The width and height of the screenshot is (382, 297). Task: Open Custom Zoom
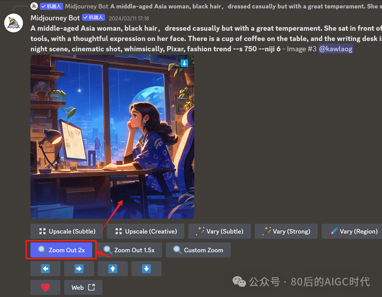click(198, 250)
